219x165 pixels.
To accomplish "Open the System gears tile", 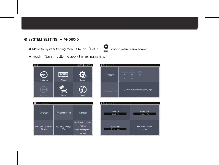I will coord(83,74).
